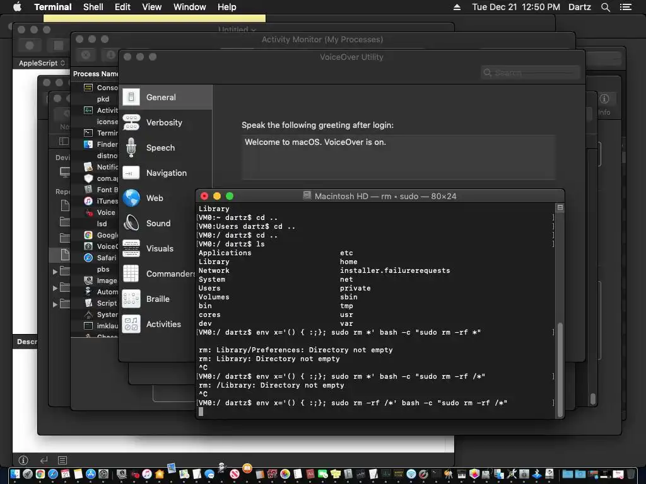Expand the folder row beside Script
Screen dimensions: 646x484
click(x=55, y=304)
